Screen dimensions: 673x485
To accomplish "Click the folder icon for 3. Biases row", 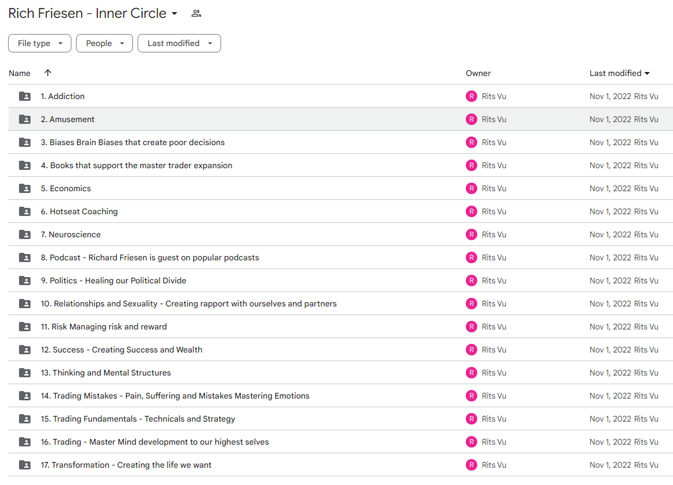I will click(x=25, y=142).
